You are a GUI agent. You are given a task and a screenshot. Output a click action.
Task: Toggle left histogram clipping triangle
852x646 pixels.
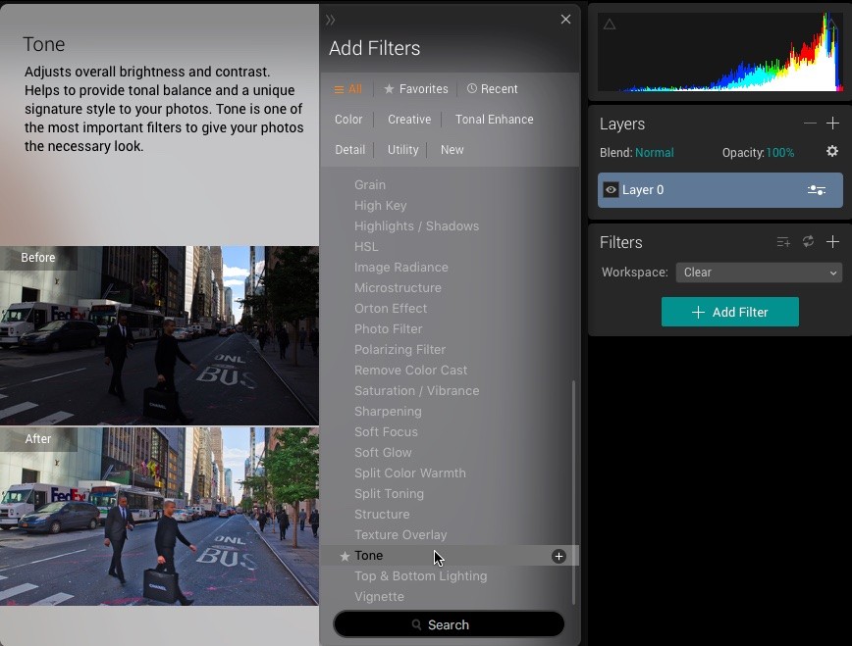click(x=609, y=25)
